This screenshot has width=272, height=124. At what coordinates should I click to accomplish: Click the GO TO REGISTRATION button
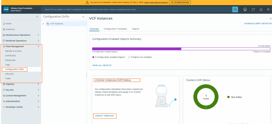[x=180, y=2]
